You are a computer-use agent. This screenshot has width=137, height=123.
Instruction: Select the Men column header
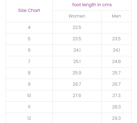[x=116, y=16]
